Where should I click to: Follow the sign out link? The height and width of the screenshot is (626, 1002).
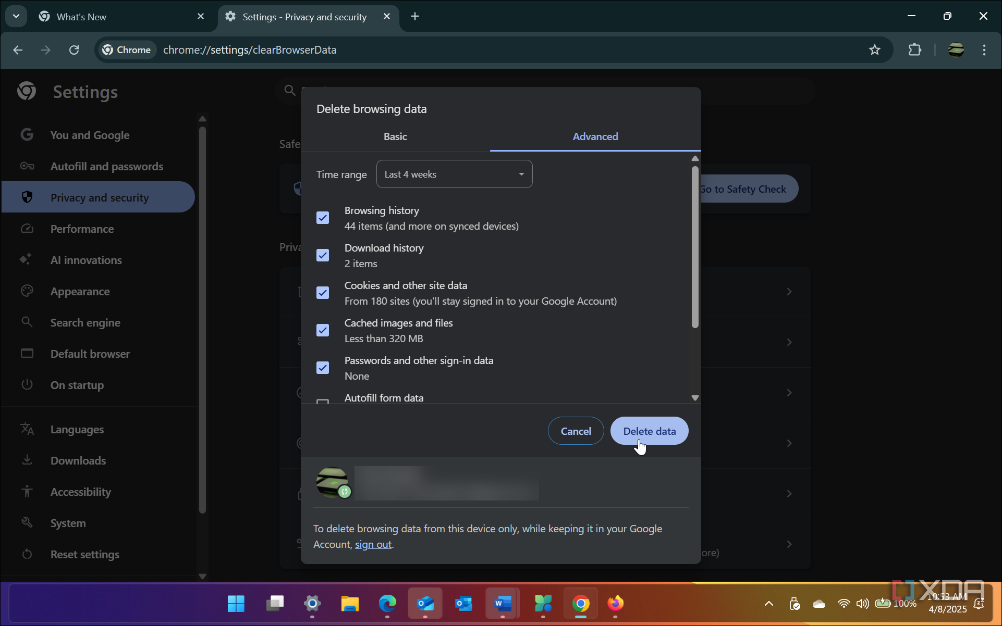pyautogui.click(x=373, y=544)
